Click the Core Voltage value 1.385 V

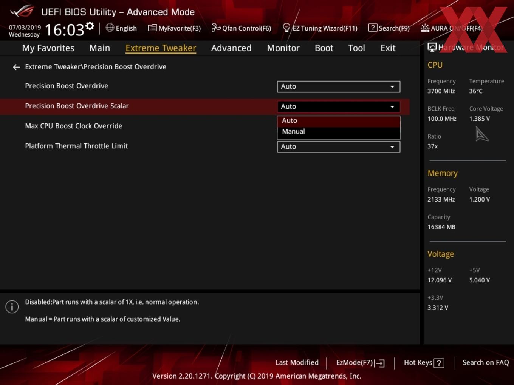coord(479,119)
